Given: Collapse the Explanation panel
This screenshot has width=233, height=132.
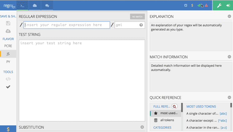Looking at the screenshot, I should 229,17.
